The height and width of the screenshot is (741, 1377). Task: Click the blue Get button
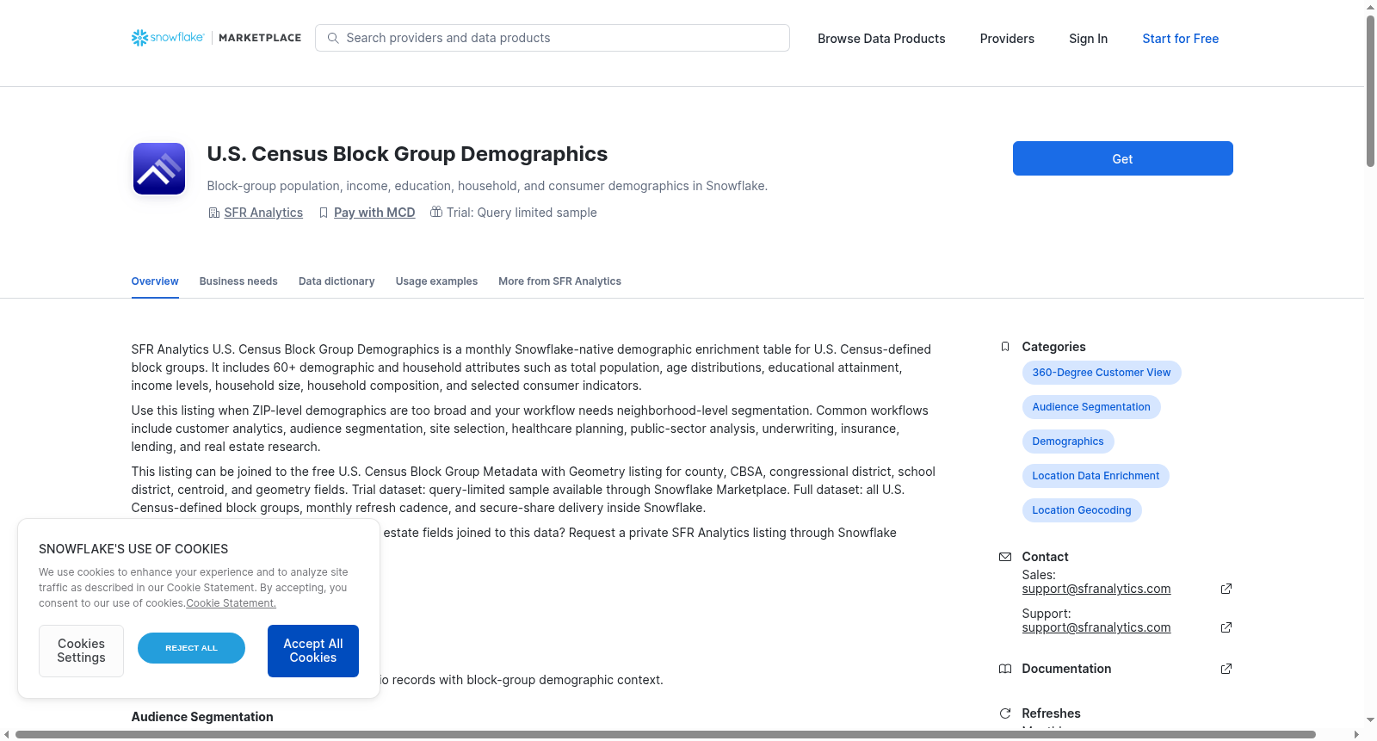click(1122, 158)
